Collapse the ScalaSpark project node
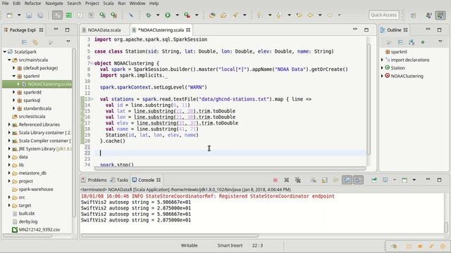This screenshot has height=253, width=451. 5,51
